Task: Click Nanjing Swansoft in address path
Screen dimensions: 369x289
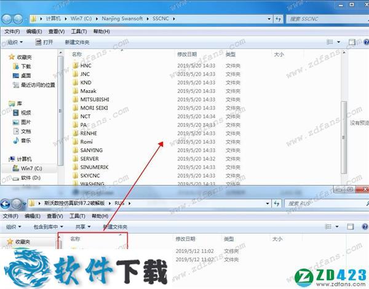Action: tap(122, 18)
